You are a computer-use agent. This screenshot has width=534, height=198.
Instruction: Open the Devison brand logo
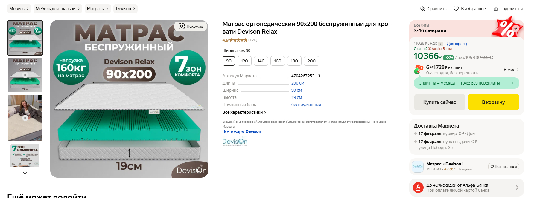tap(235, 142)
